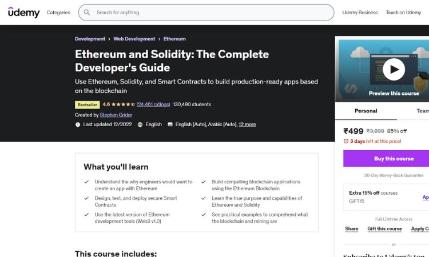
Task: Apply the GIFT15 extra discount
Action: point(426,197)
